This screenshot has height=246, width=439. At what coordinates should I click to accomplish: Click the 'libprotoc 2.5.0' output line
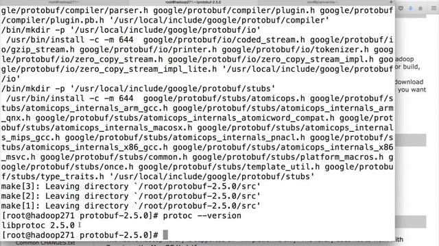coord(38,225)
